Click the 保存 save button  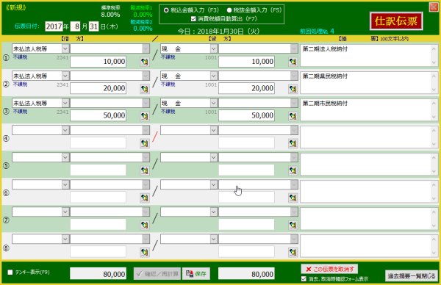(196, 273)
